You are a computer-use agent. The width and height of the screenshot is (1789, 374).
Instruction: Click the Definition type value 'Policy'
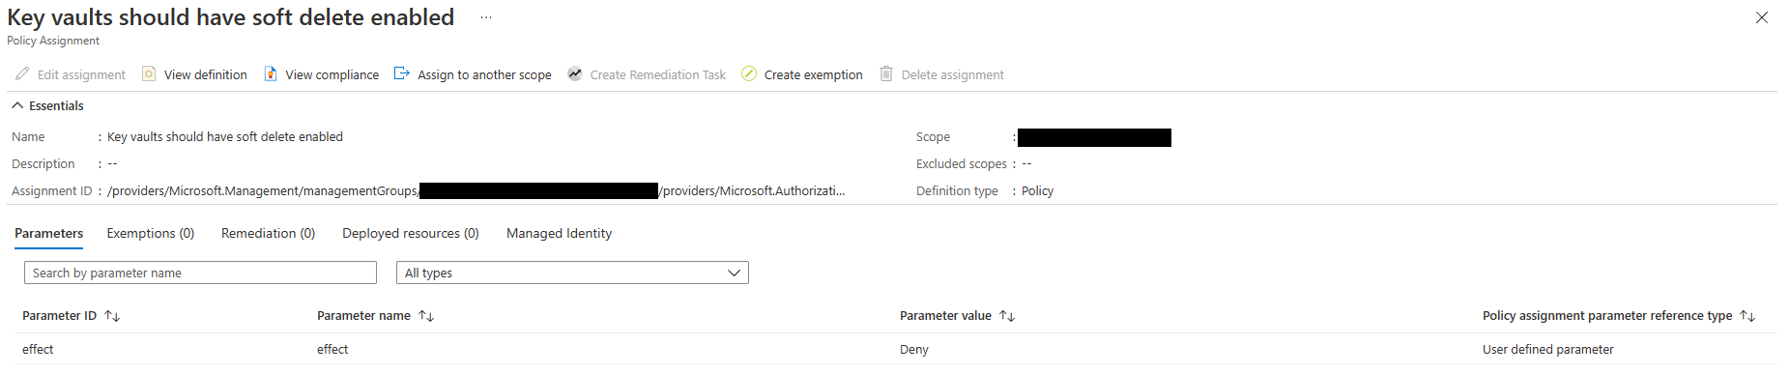click(x=1037, y=190)
